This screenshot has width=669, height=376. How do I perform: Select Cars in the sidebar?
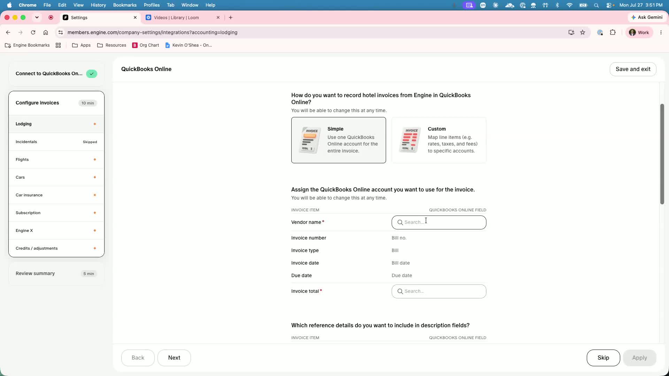click(56, 177)
